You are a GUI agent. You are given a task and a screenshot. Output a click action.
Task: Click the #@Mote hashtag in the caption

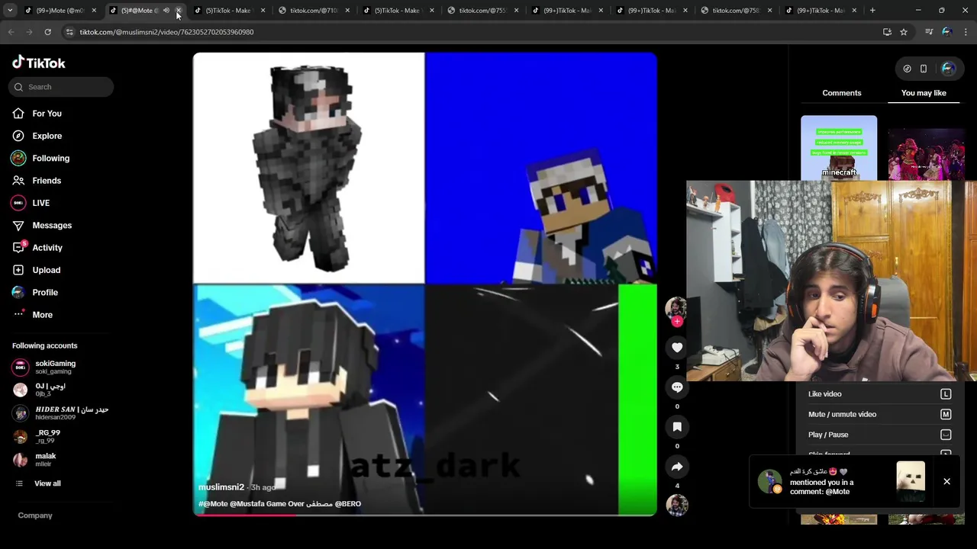(x=213, y=504)
